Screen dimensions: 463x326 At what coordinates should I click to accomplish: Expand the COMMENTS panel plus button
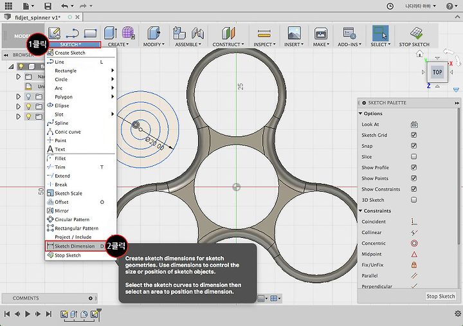point(91,298)
